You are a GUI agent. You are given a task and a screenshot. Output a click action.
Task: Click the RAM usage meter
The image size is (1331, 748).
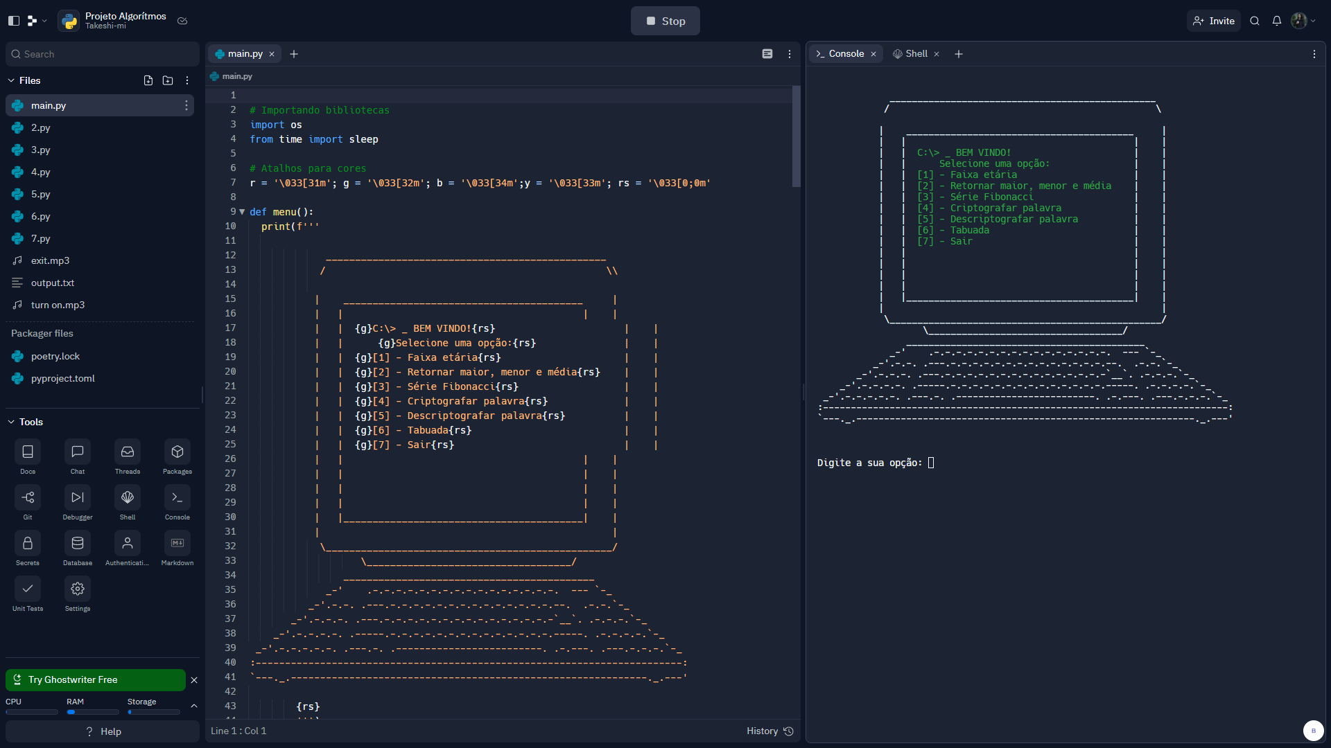point(94,711)
